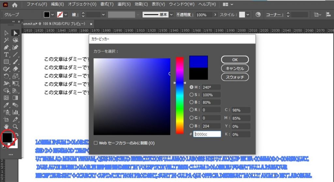Open the ファイル(F) menu

37,4
